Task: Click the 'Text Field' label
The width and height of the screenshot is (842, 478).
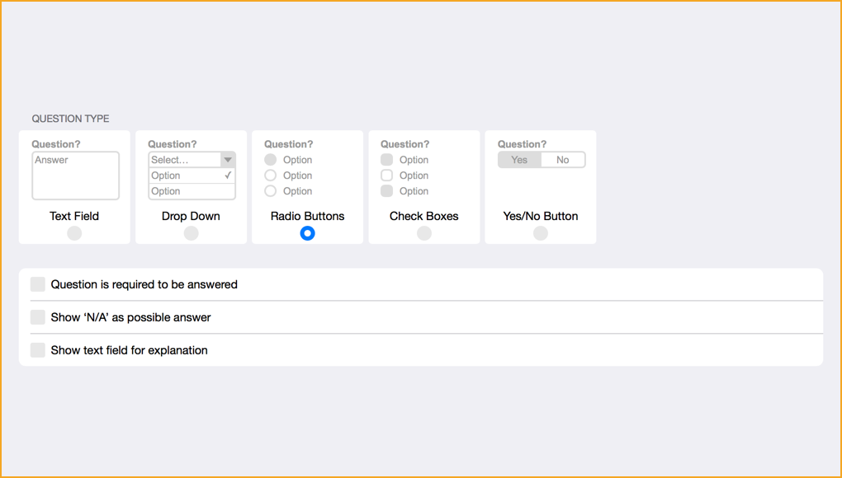Action: coord(74,216)
